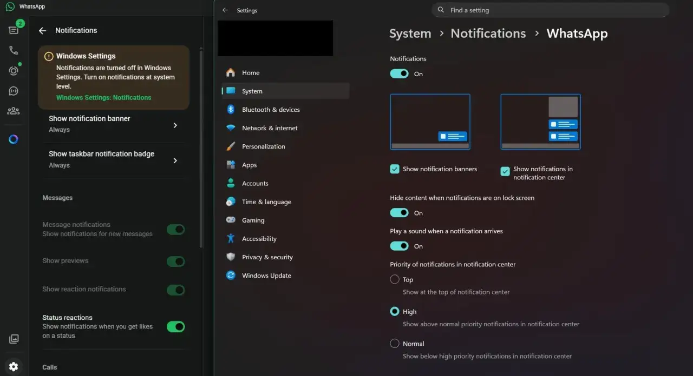Click the Bluetooth icon in Settings sidebar
693x376 pixels.
click(231, 109)
